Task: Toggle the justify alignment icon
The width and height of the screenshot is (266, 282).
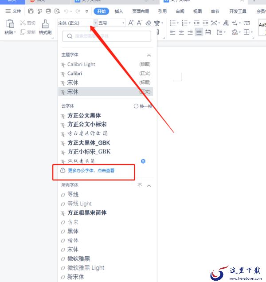Action: [199, 32]
